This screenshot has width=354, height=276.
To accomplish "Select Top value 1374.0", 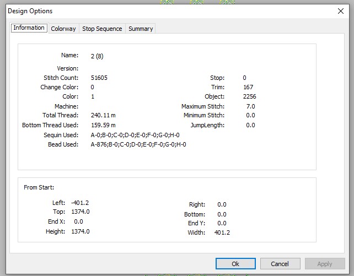I will (81, 212).
